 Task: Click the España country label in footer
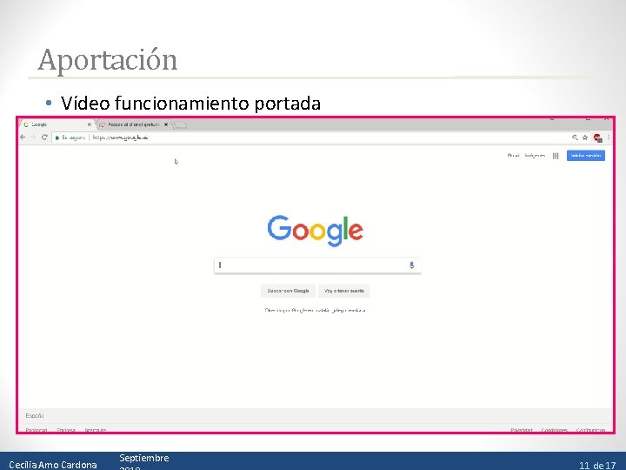35,416
